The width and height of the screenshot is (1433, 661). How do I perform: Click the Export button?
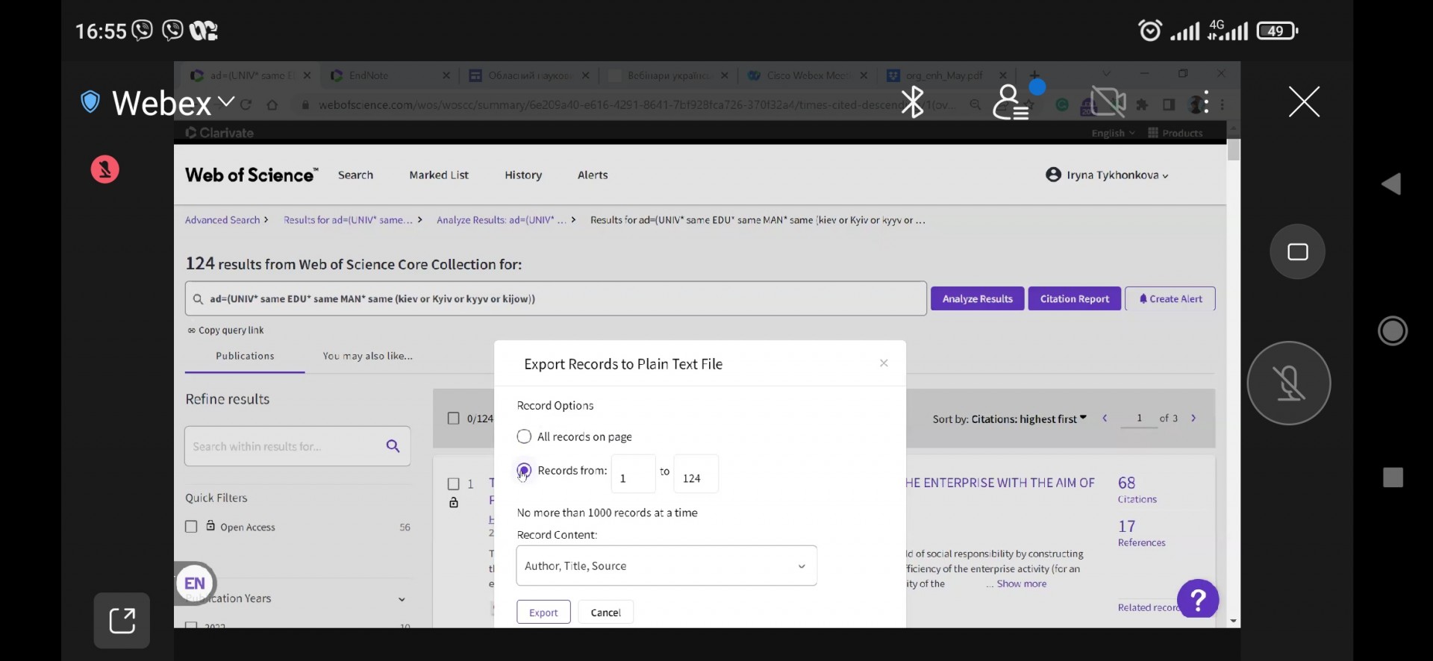[543, 613]
